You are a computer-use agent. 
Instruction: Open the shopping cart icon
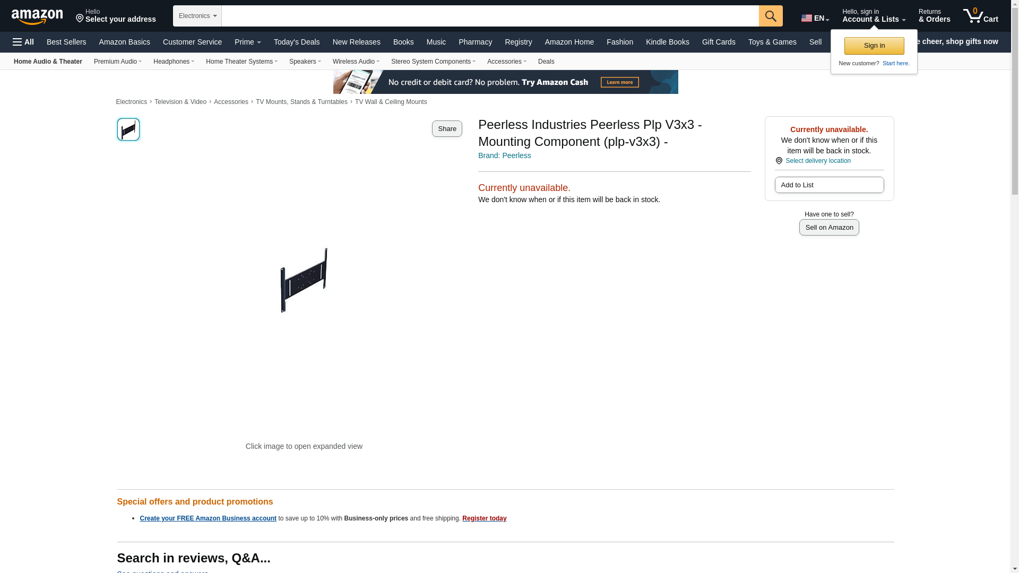[981, 16]
